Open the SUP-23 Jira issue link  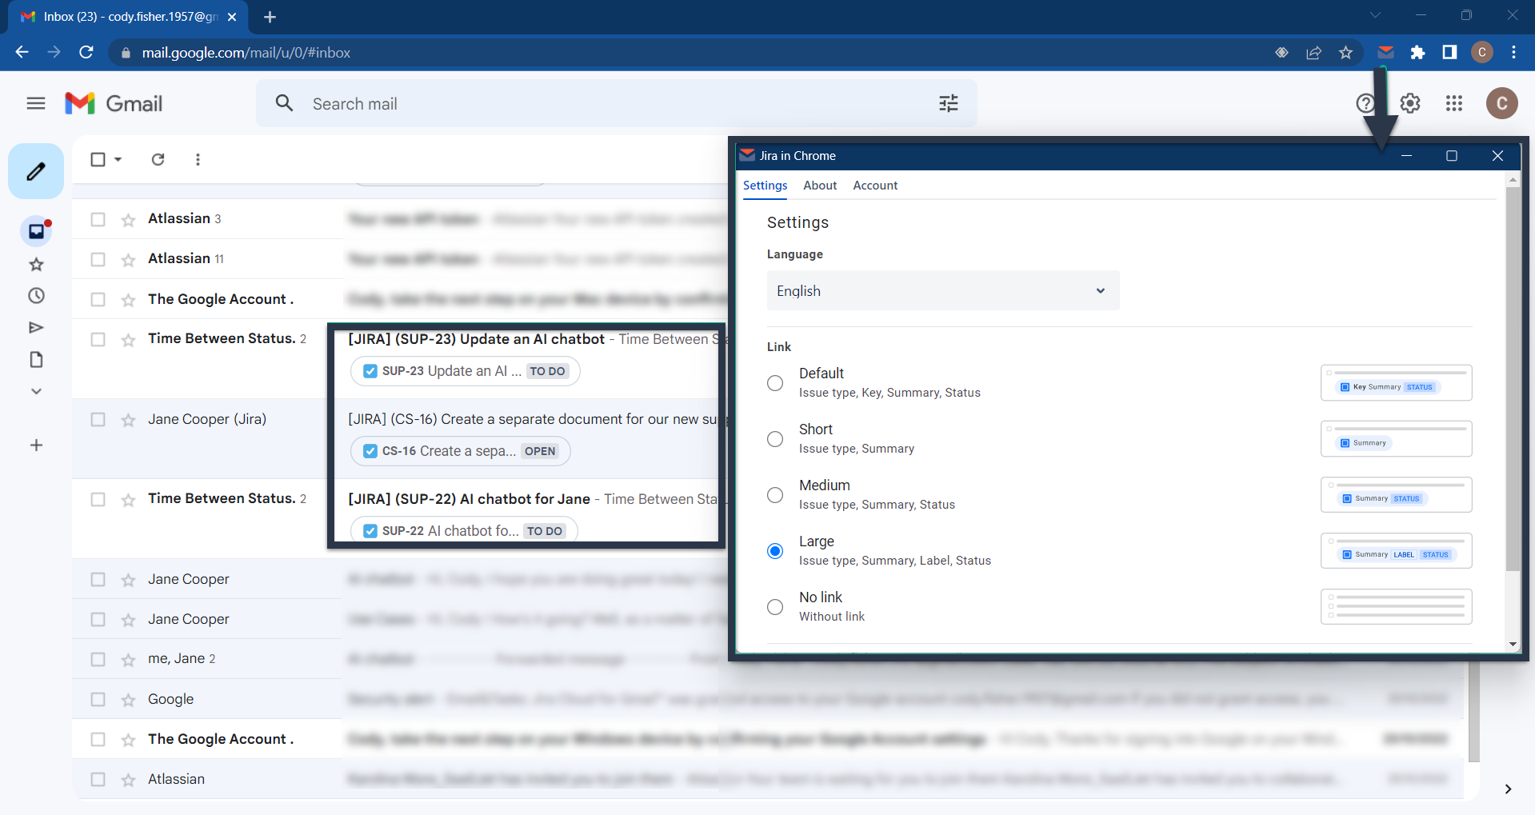point(464,370)
